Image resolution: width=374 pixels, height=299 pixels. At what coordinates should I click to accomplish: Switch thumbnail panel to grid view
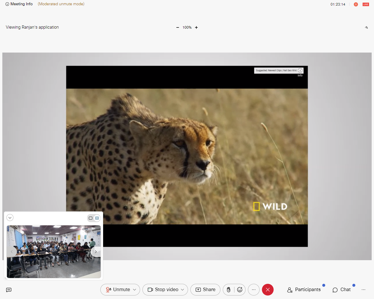pos(97,218)
